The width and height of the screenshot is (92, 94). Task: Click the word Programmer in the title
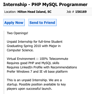pos(73,5)
